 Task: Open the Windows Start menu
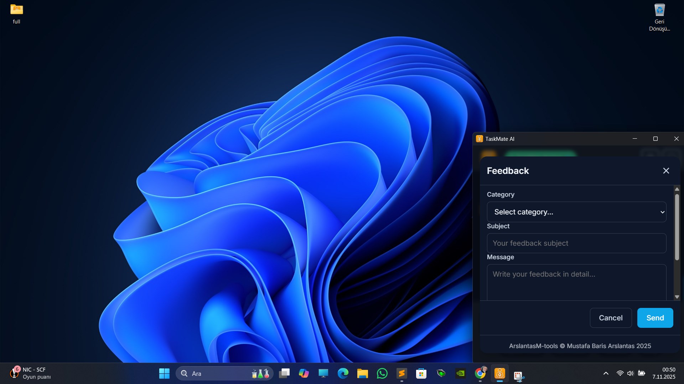[x=164, y=373]
